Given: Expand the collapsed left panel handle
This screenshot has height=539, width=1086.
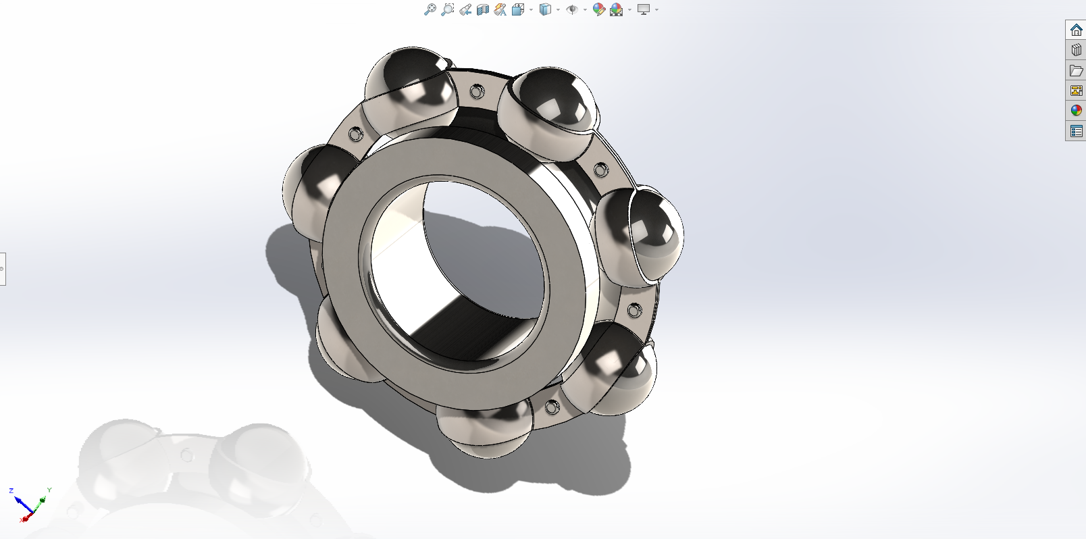Looking at the screenshot, I should (x=3, y=269).
